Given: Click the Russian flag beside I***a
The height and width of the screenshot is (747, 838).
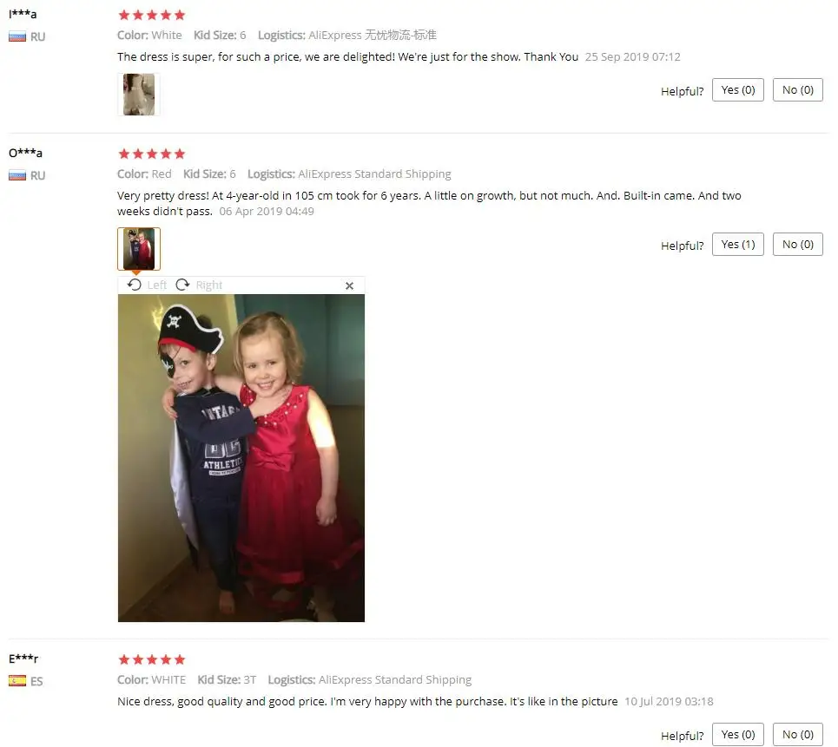Looking at the screenshot, I should coord(17,36).
